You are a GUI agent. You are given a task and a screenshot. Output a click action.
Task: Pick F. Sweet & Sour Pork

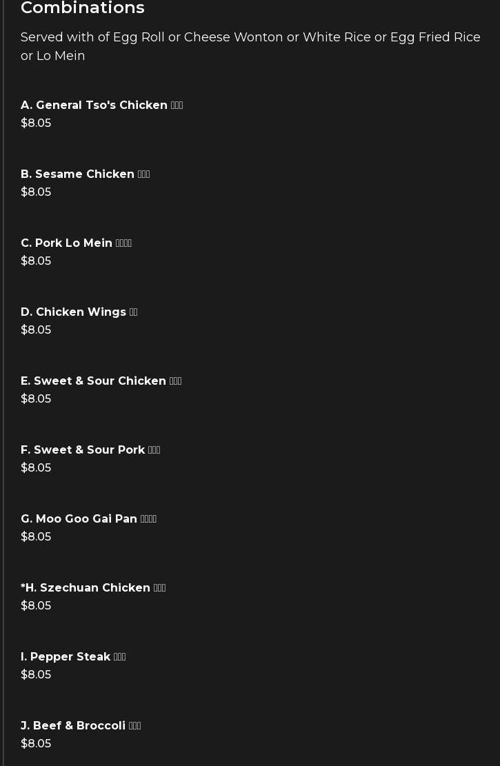[x=90, y=450]
